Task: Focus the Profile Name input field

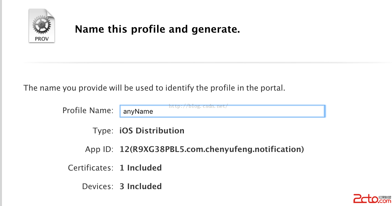Action: (240, 111)
